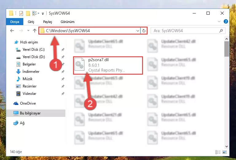
Task: Open Belgeler folder in sidebar
Action: pos(29,64)
